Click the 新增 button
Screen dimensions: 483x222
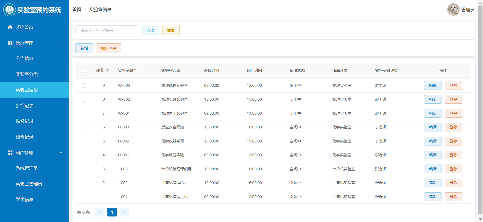click(x=84, y=48)
